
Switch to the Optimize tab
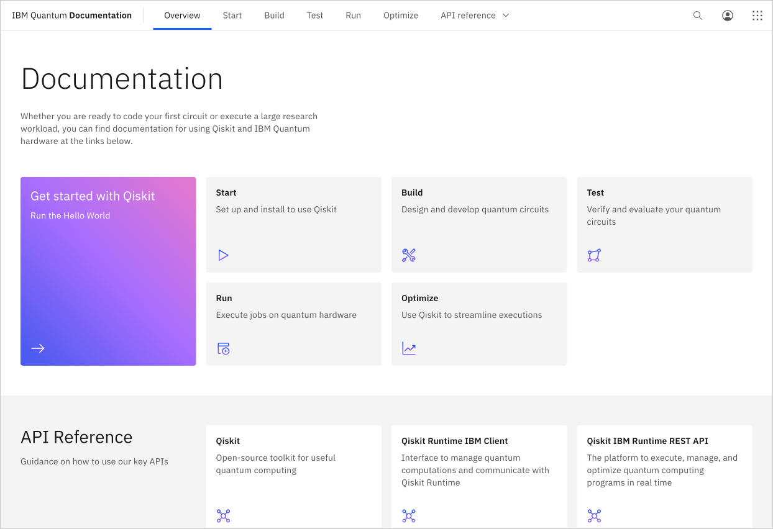(x=401, y=16)
